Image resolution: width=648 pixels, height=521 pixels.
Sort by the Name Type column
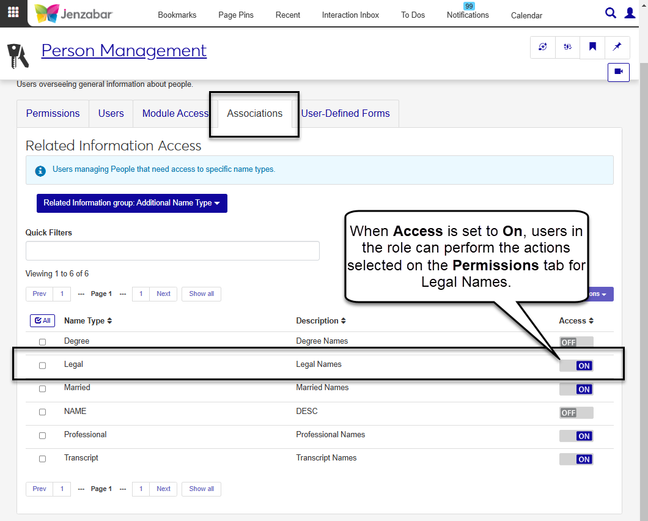(x=88, y=320)
